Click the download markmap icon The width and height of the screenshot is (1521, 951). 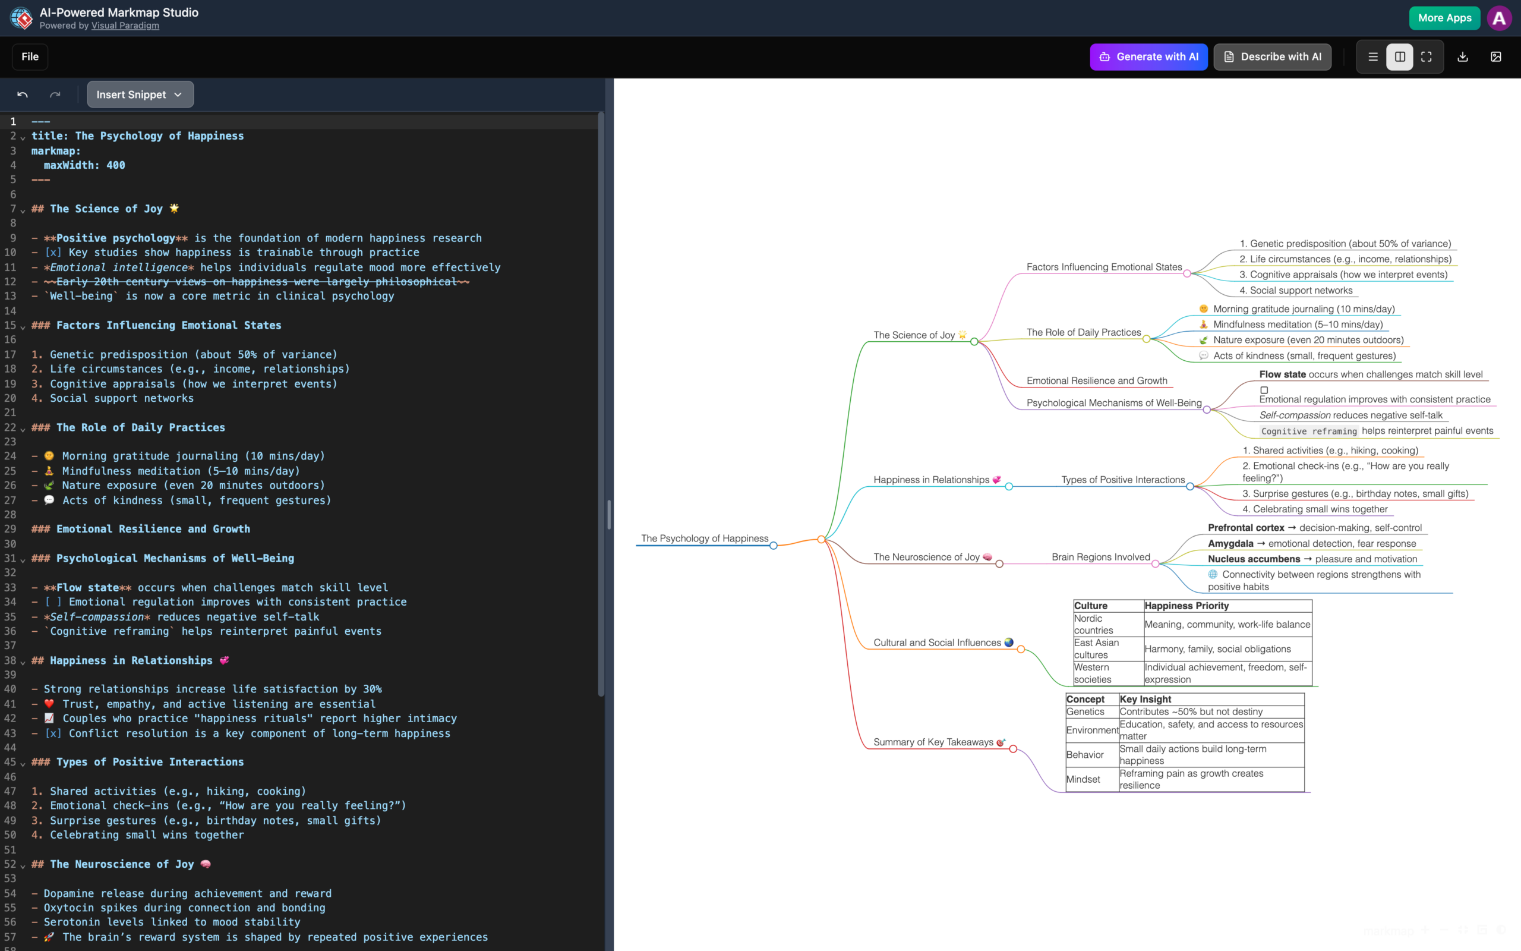1463,56
